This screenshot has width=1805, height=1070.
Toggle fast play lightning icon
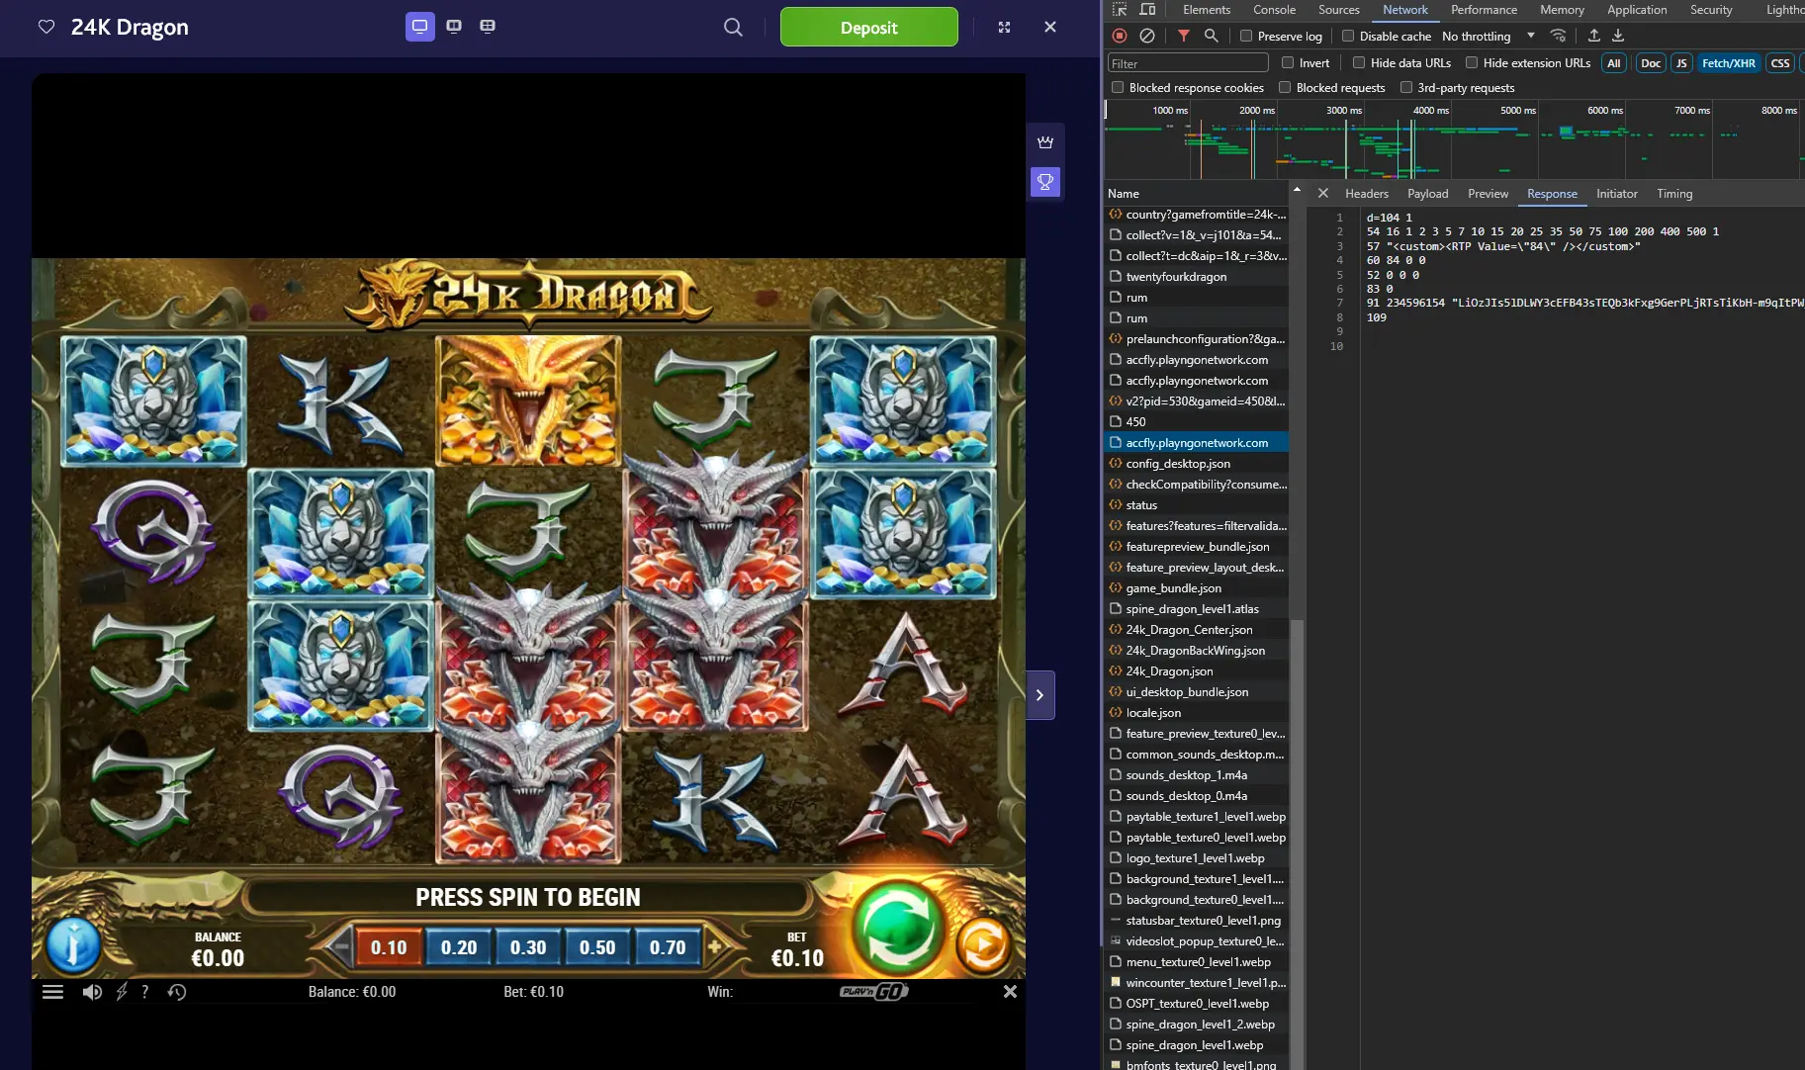tap(122, 992)
